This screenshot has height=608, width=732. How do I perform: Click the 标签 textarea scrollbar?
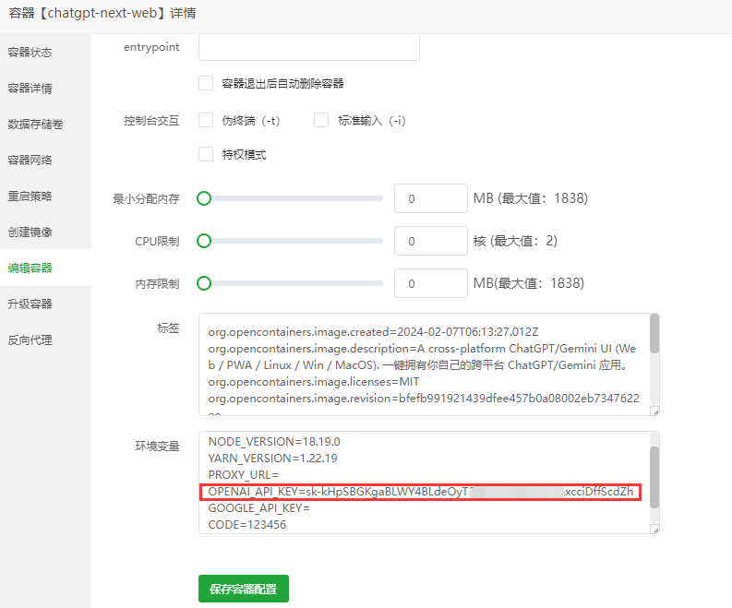(x=654, y=335)
